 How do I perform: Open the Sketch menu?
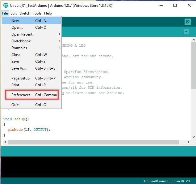[x=25, y=13]
